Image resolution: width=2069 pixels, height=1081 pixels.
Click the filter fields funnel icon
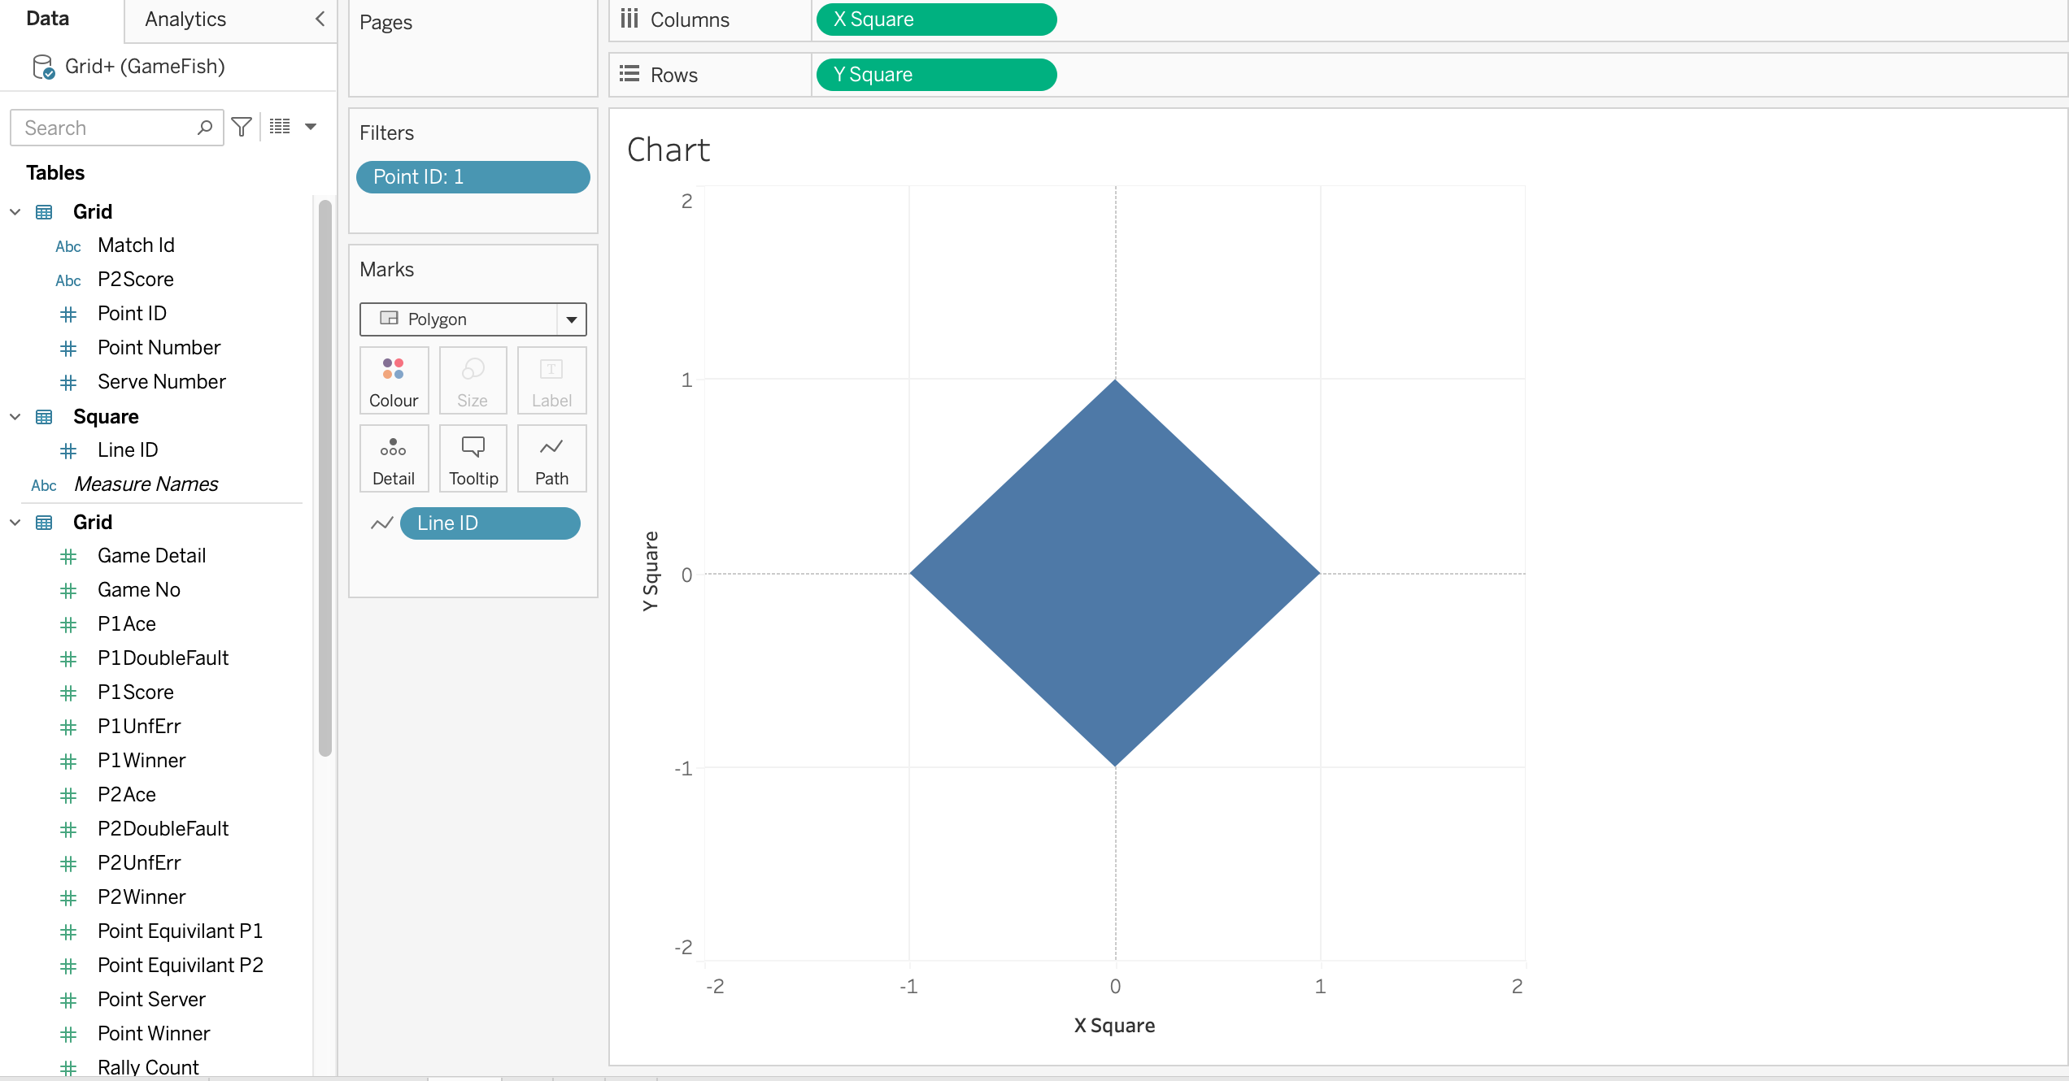[242, 127]
